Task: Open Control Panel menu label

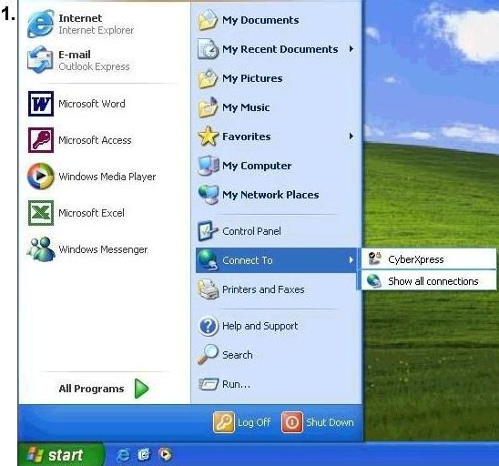Action: [251, 231]
